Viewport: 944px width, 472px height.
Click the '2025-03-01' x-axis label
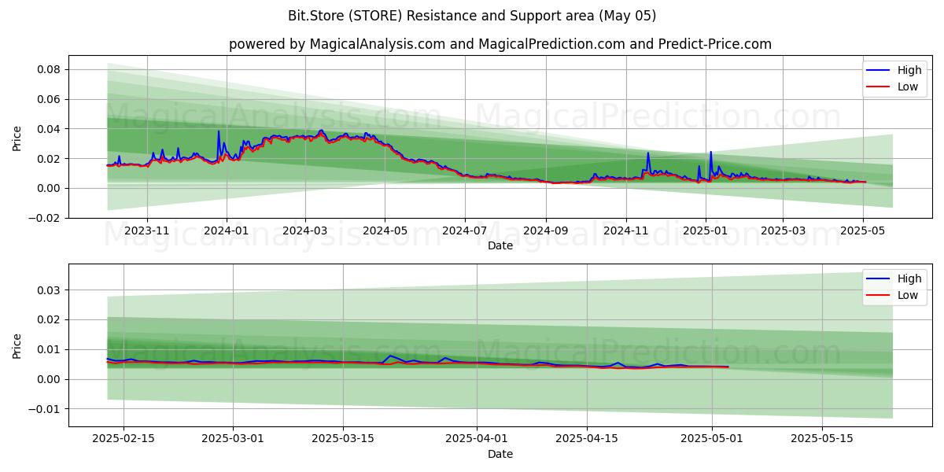pos(233,439)
